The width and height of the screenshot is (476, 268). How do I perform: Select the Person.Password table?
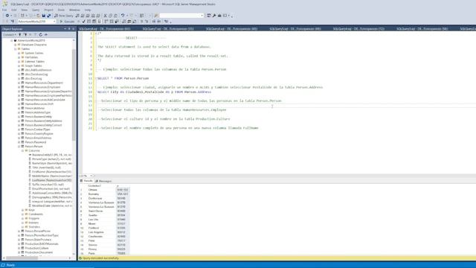click(36, 142)
